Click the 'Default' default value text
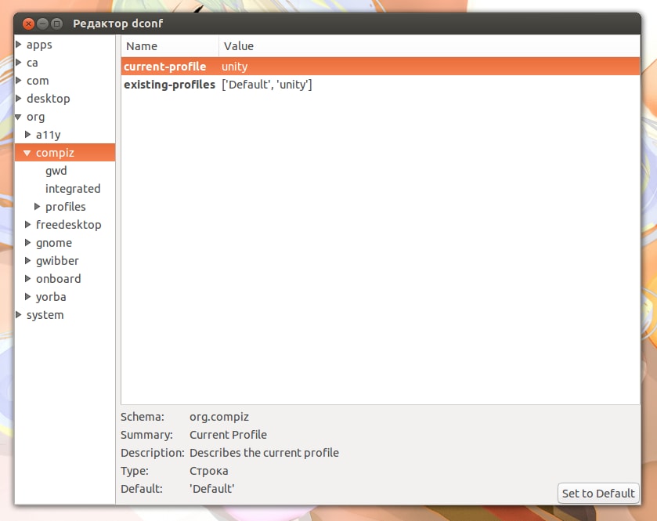 211,489
